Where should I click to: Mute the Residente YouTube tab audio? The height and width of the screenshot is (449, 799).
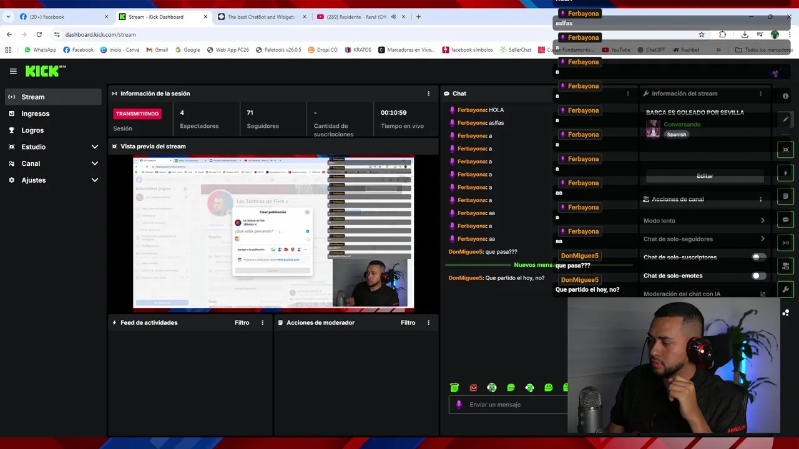click(394, 17)
